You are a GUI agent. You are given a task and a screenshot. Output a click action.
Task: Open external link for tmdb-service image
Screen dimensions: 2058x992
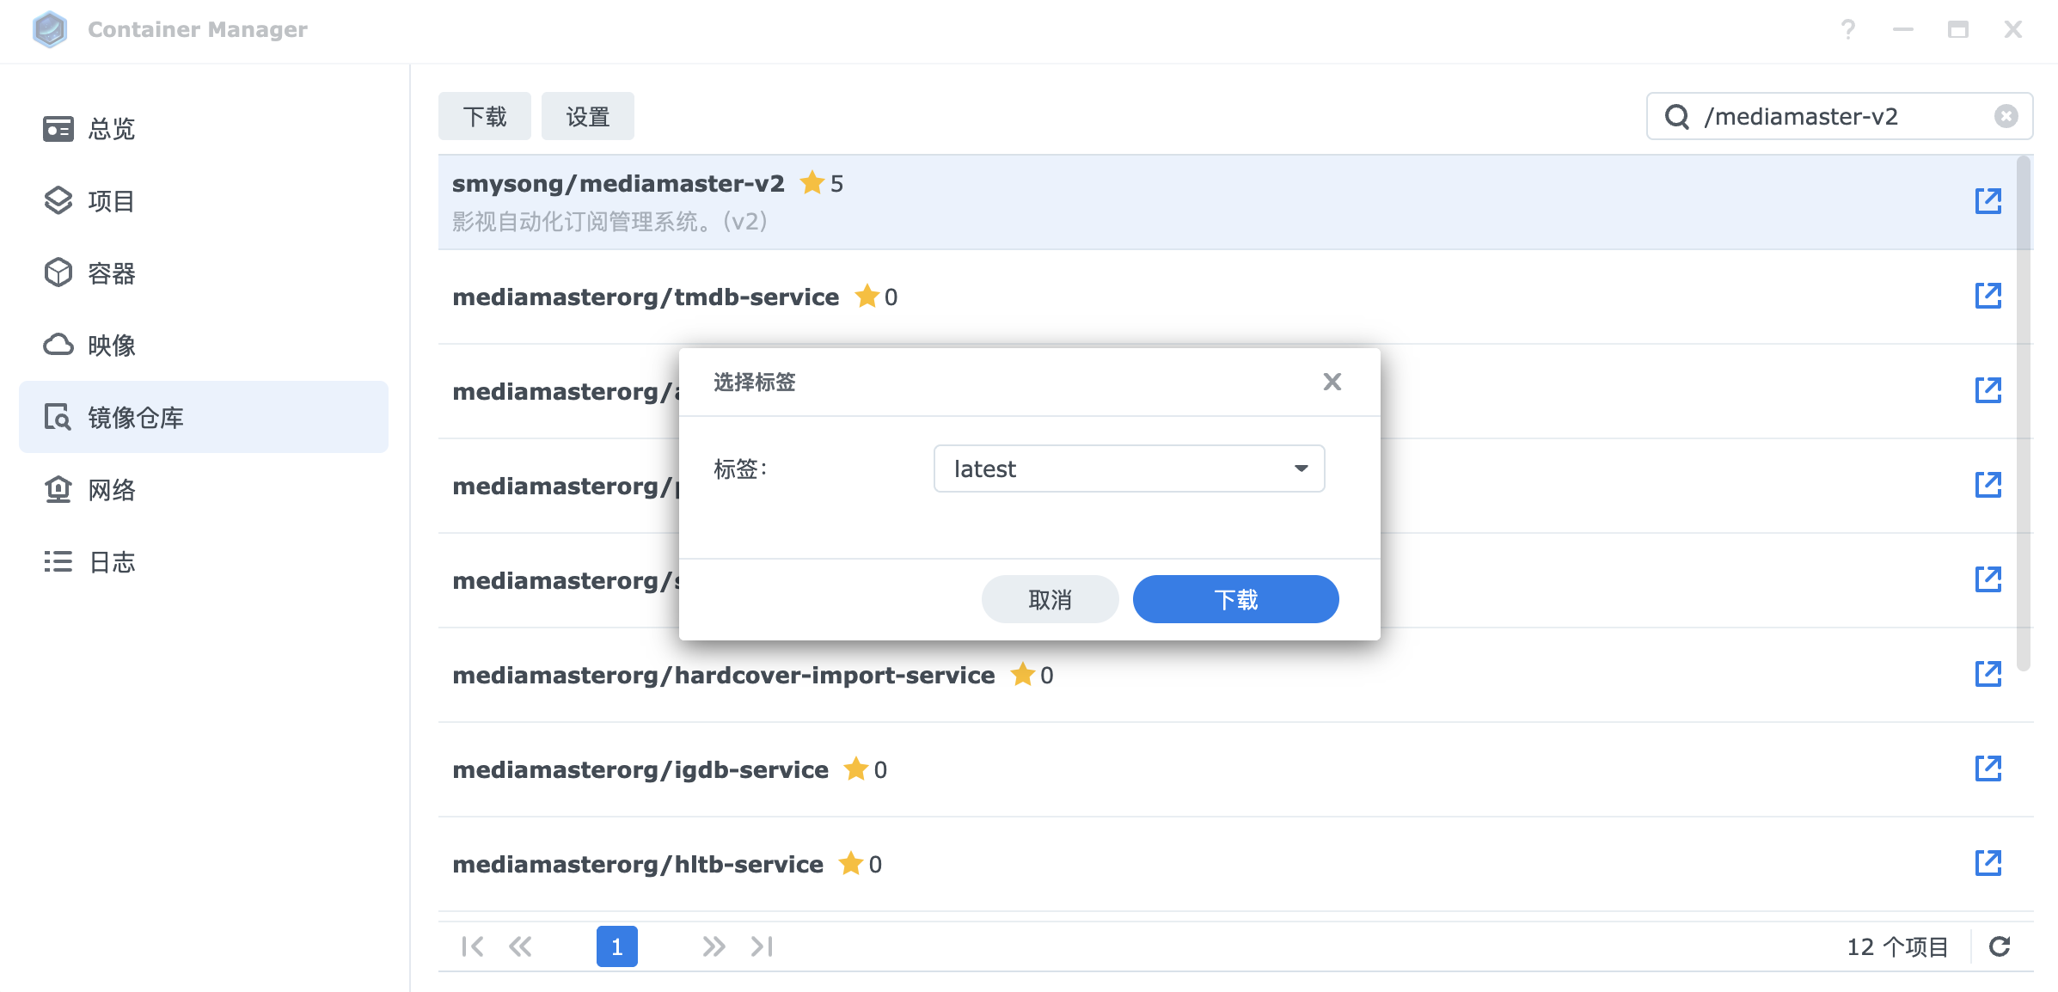[x=1988, y=296]
